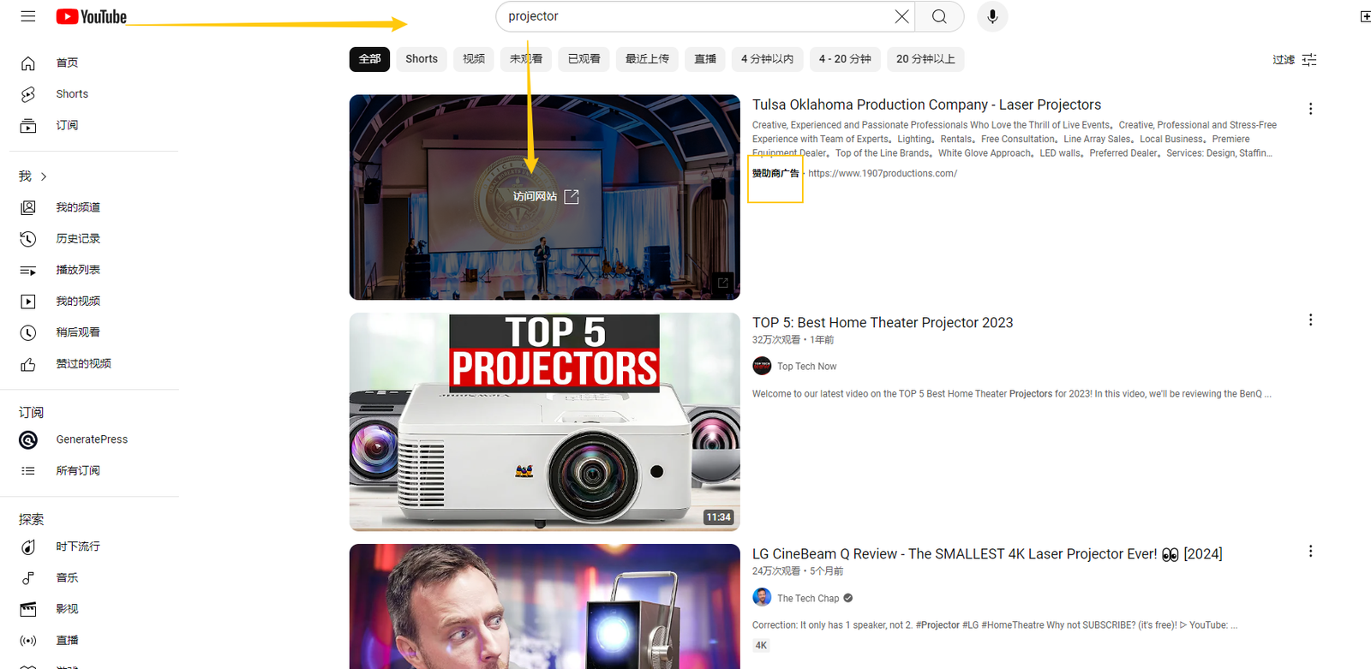
Task: Click the 首页 home label
Action: click(x=67, y=63)
